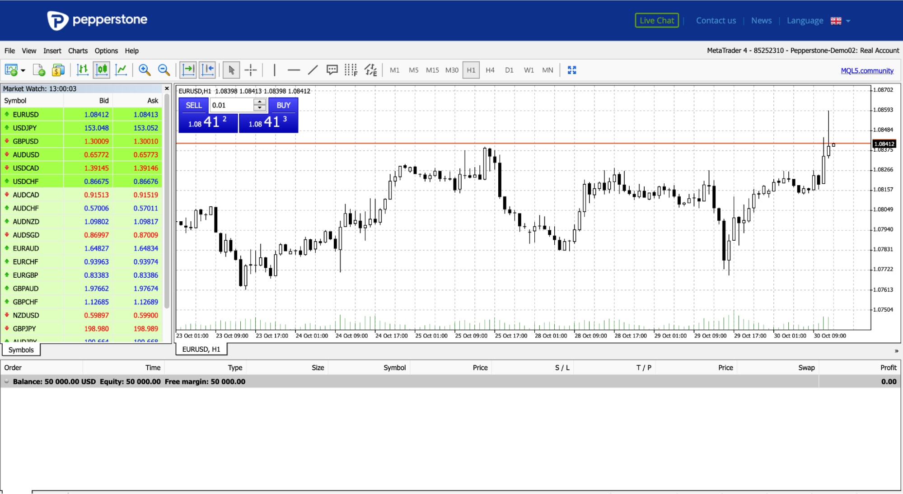Open the File menu

point(9,51)
